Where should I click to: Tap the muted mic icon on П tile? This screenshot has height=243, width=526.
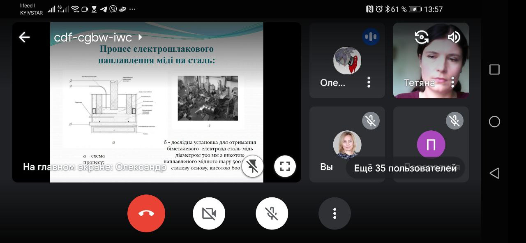coord(454,121)
